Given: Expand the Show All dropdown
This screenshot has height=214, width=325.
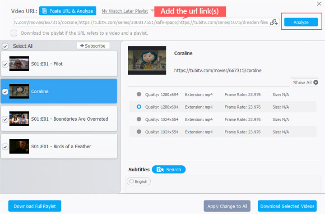Looking at the screenshot, I should (305, 82).
